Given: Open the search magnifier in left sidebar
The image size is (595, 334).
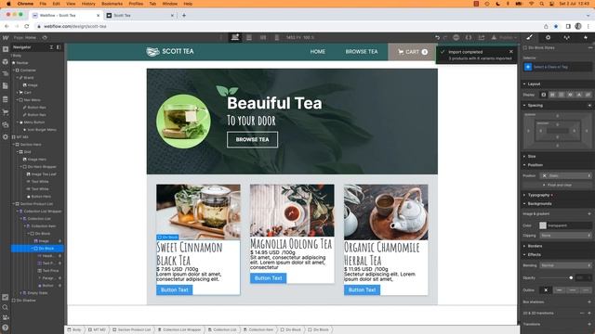Looking at the screenshot, I should point(6,307).
